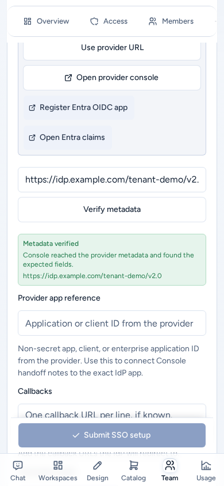The width and height of the screenshot is (224, 486).
Task: Click help text starting 'Non-secret app, client'
Action: pos(109,361)
